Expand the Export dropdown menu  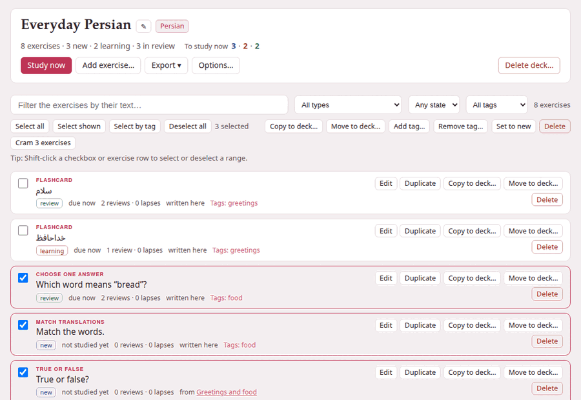(x=166, y=66)
